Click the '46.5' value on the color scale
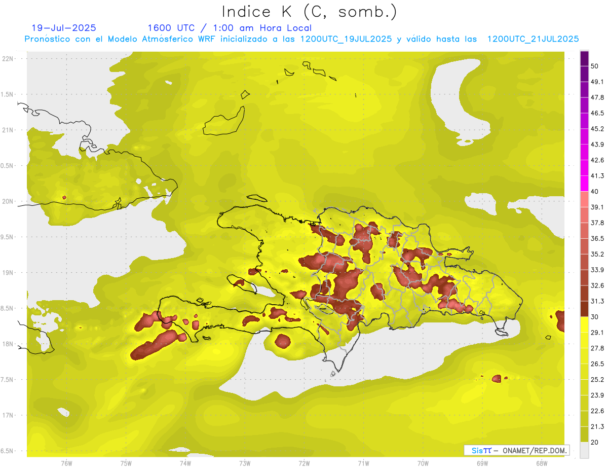Image resolution: width=608 pixels, height=470 pixels. [597, 113]
